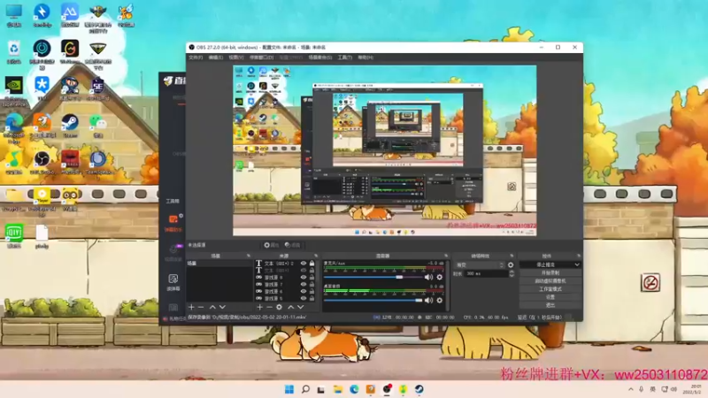The image size is (708, 398).
Task: Click the OBS icon in the taskbar
Action: tap(387, 389)
